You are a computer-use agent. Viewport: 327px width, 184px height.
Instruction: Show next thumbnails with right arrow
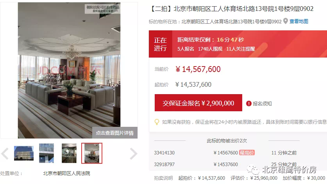click(x=134, y=154)
